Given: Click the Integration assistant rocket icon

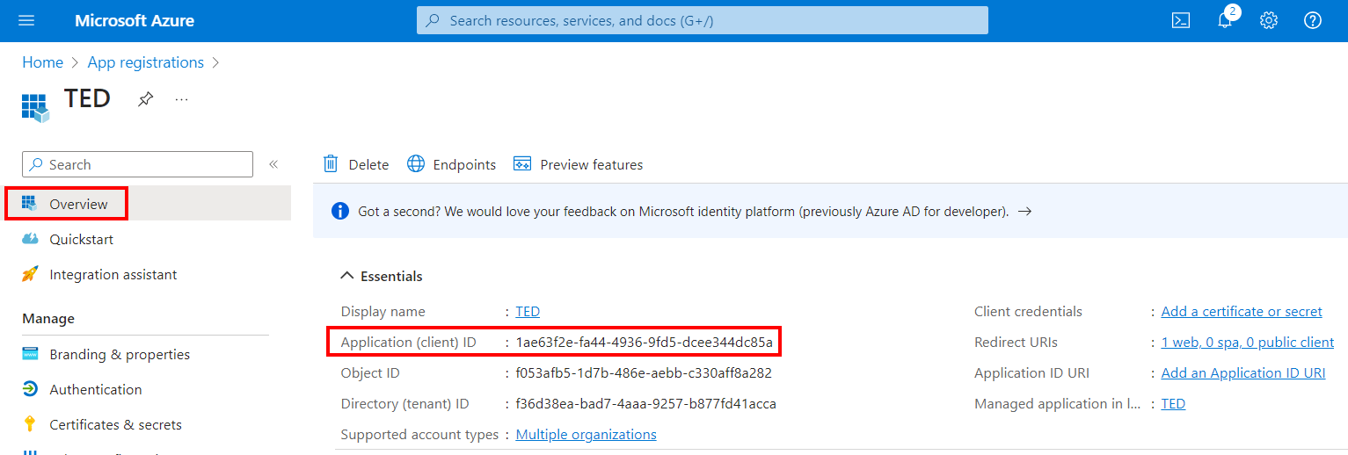Looking at the screenshot, I should pyautogui.click(x=30, y=274).
